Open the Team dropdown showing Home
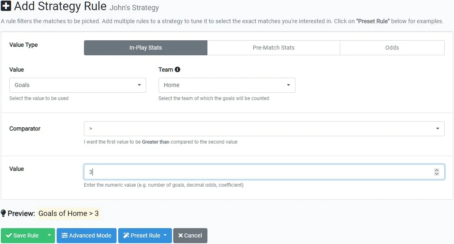Viewport: 454px width, 244px height. point(227,85)
